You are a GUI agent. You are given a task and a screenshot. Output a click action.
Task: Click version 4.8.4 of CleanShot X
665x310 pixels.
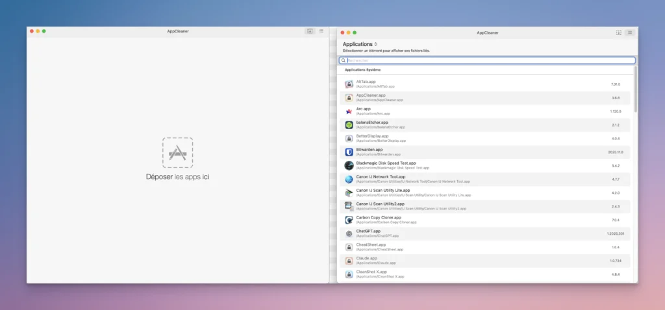616,274
